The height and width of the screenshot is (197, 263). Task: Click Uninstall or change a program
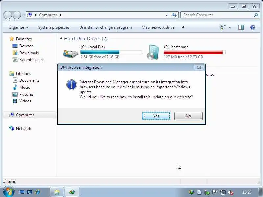(x=105, y=27)
